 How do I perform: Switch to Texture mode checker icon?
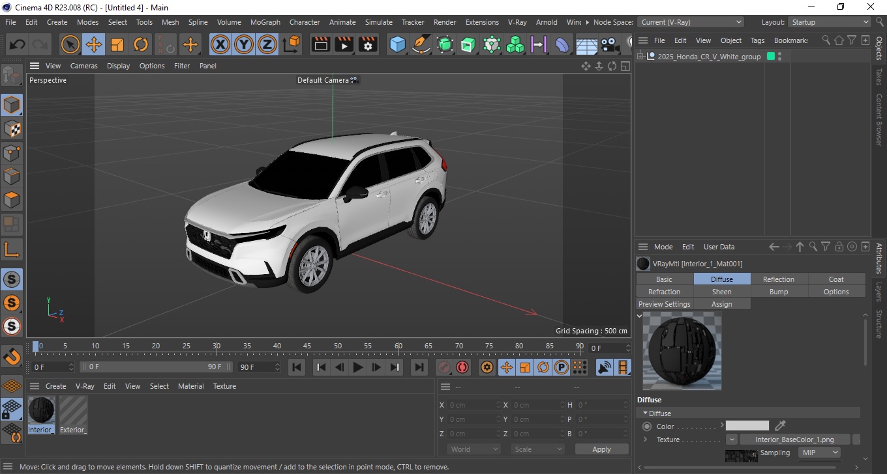[11, 128]
